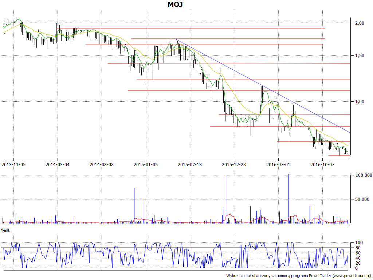Viewport: 373px width, 280px height.
Task: Click the 100 level on %R axis
Action: 359,243
